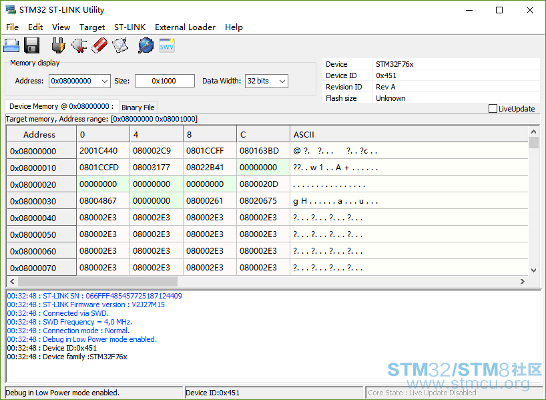546x400 pixels.
Task: Click the Device value STM32F76x
Action: [x=394, y=64]
